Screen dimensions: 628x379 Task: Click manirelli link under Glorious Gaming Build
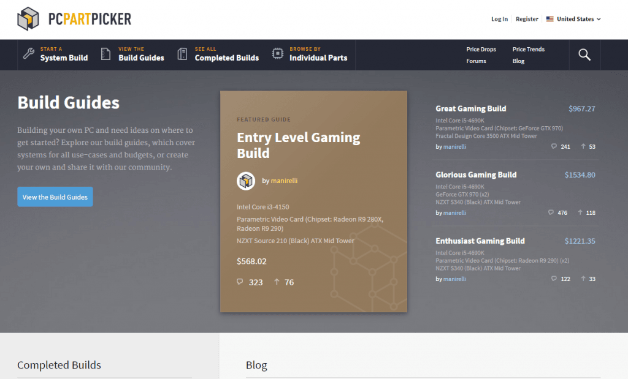454,212
